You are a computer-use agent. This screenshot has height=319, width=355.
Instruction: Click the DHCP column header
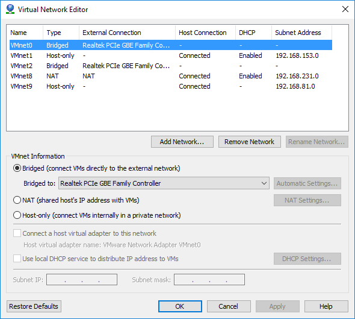point(253,33)
